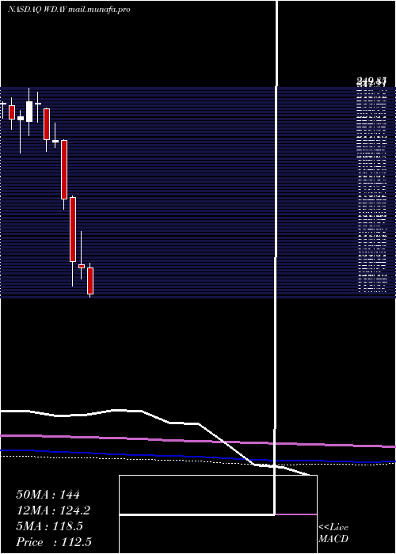Click the '<<Live MACD' label

pos(333,533)
